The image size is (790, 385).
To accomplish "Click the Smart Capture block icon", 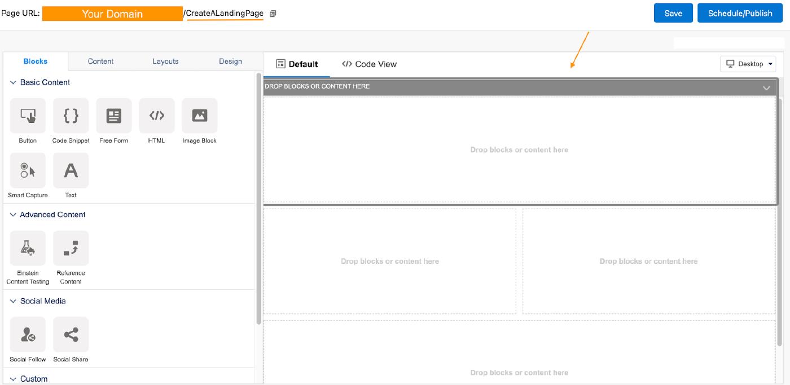I will click(28, 170).
